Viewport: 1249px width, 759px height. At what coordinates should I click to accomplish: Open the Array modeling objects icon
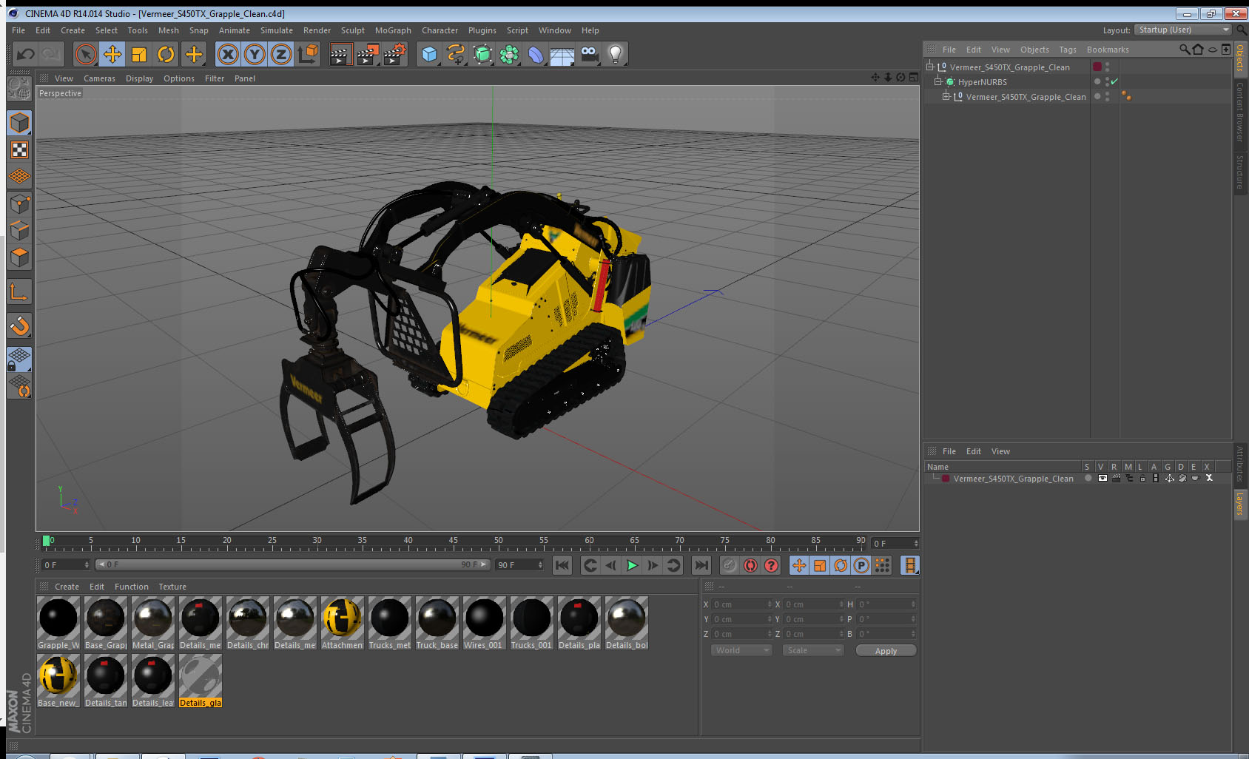pyautogui.click(x=509, y=54)
